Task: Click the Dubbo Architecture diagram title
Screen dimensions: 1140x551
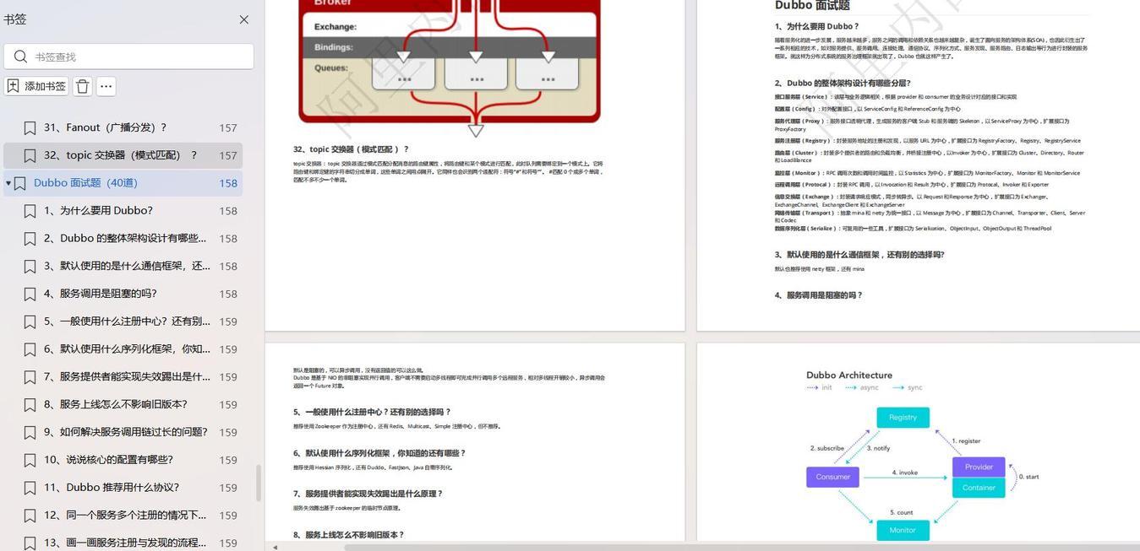Action: 848,375
